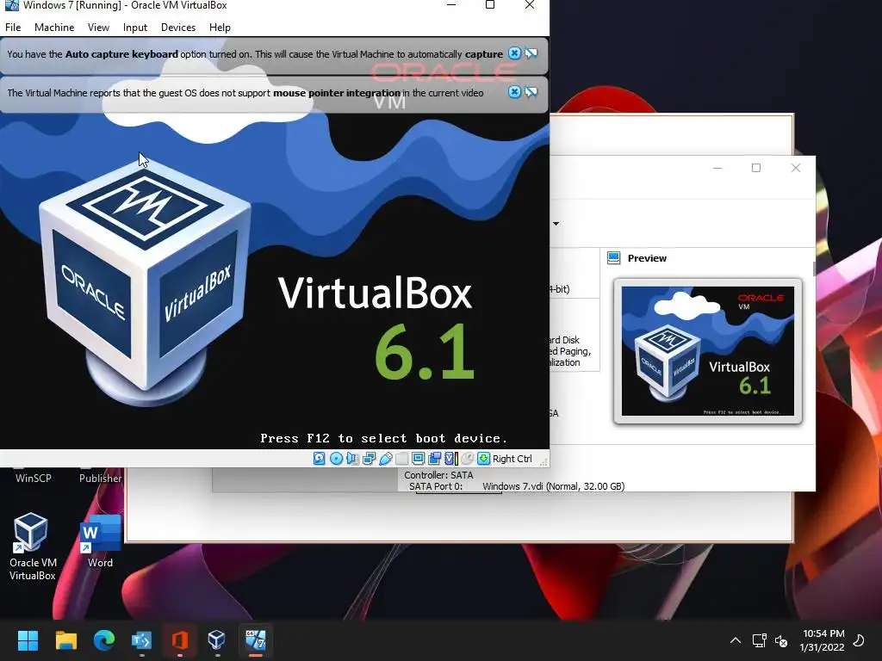882x661 pixels.
Task: Click the USB devices indicator
Action: (x=385, y=459)
